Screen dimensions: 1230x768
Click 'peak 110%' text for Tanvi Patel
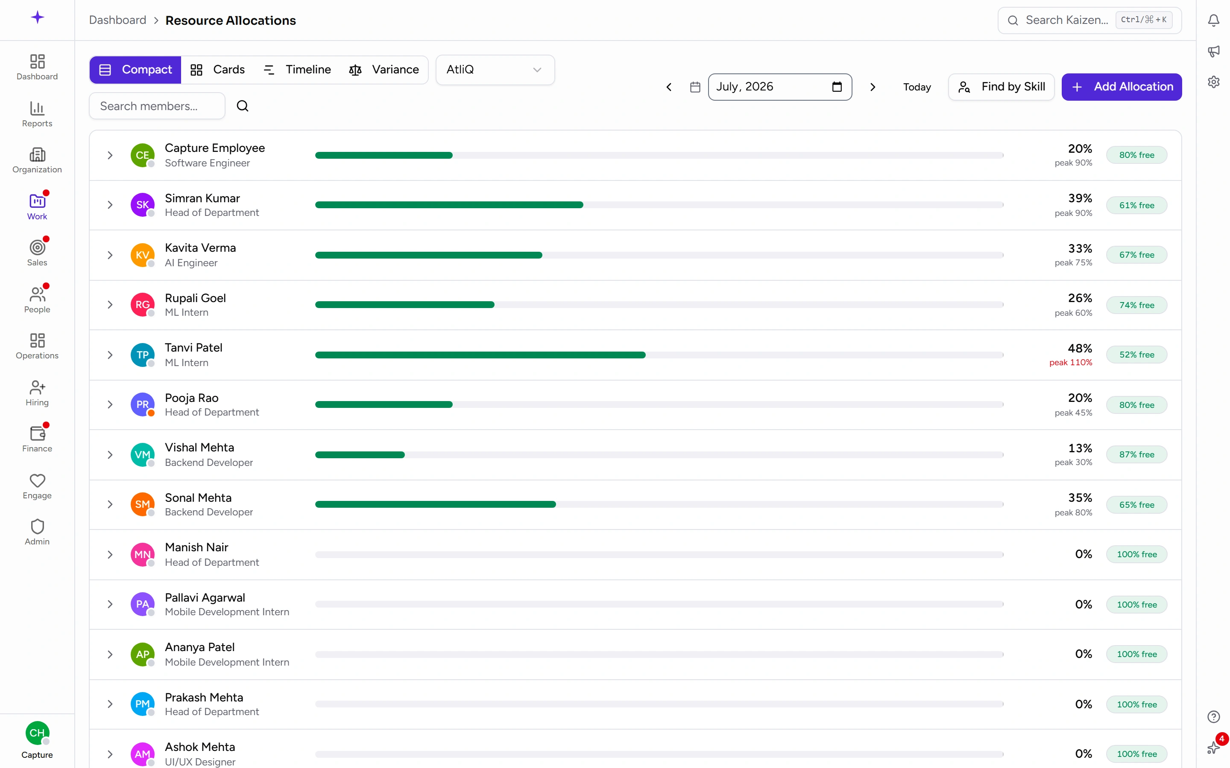pos(1070,362)
